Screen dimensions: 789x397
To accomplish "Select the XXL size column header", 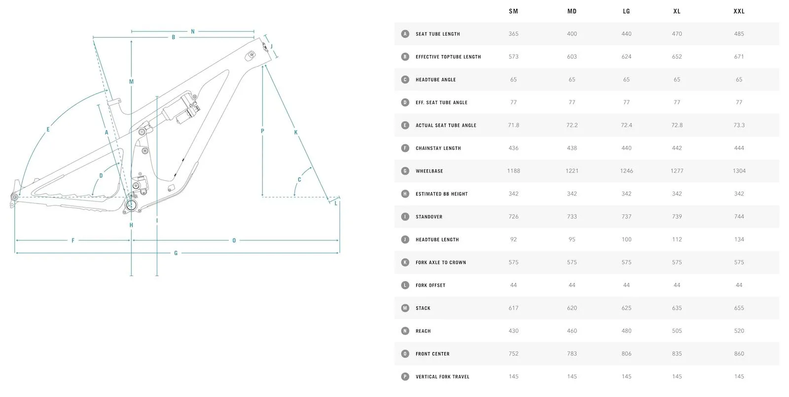I will coord(739,11).
